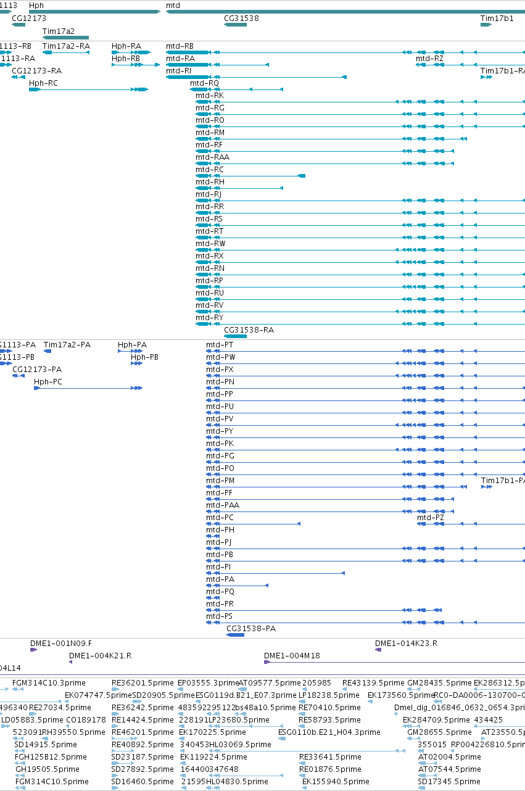The height and width of the screenshot is (791, 525).
Task: Select transcript mtd-RAA
Action: [212, 157]
